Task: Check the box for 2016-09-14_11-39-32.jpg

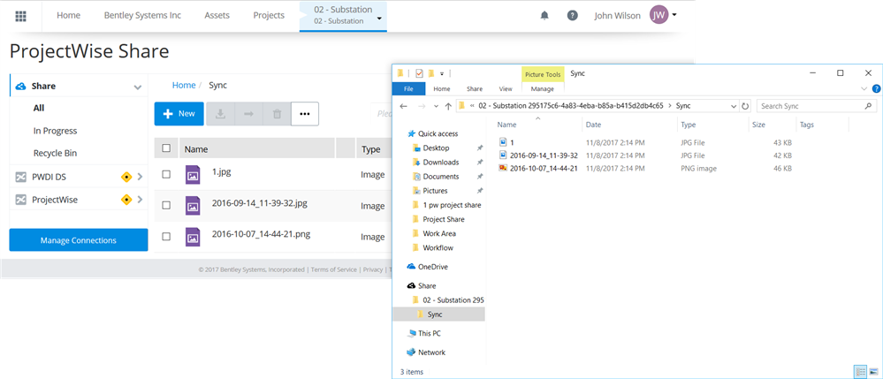Action: 166,206
